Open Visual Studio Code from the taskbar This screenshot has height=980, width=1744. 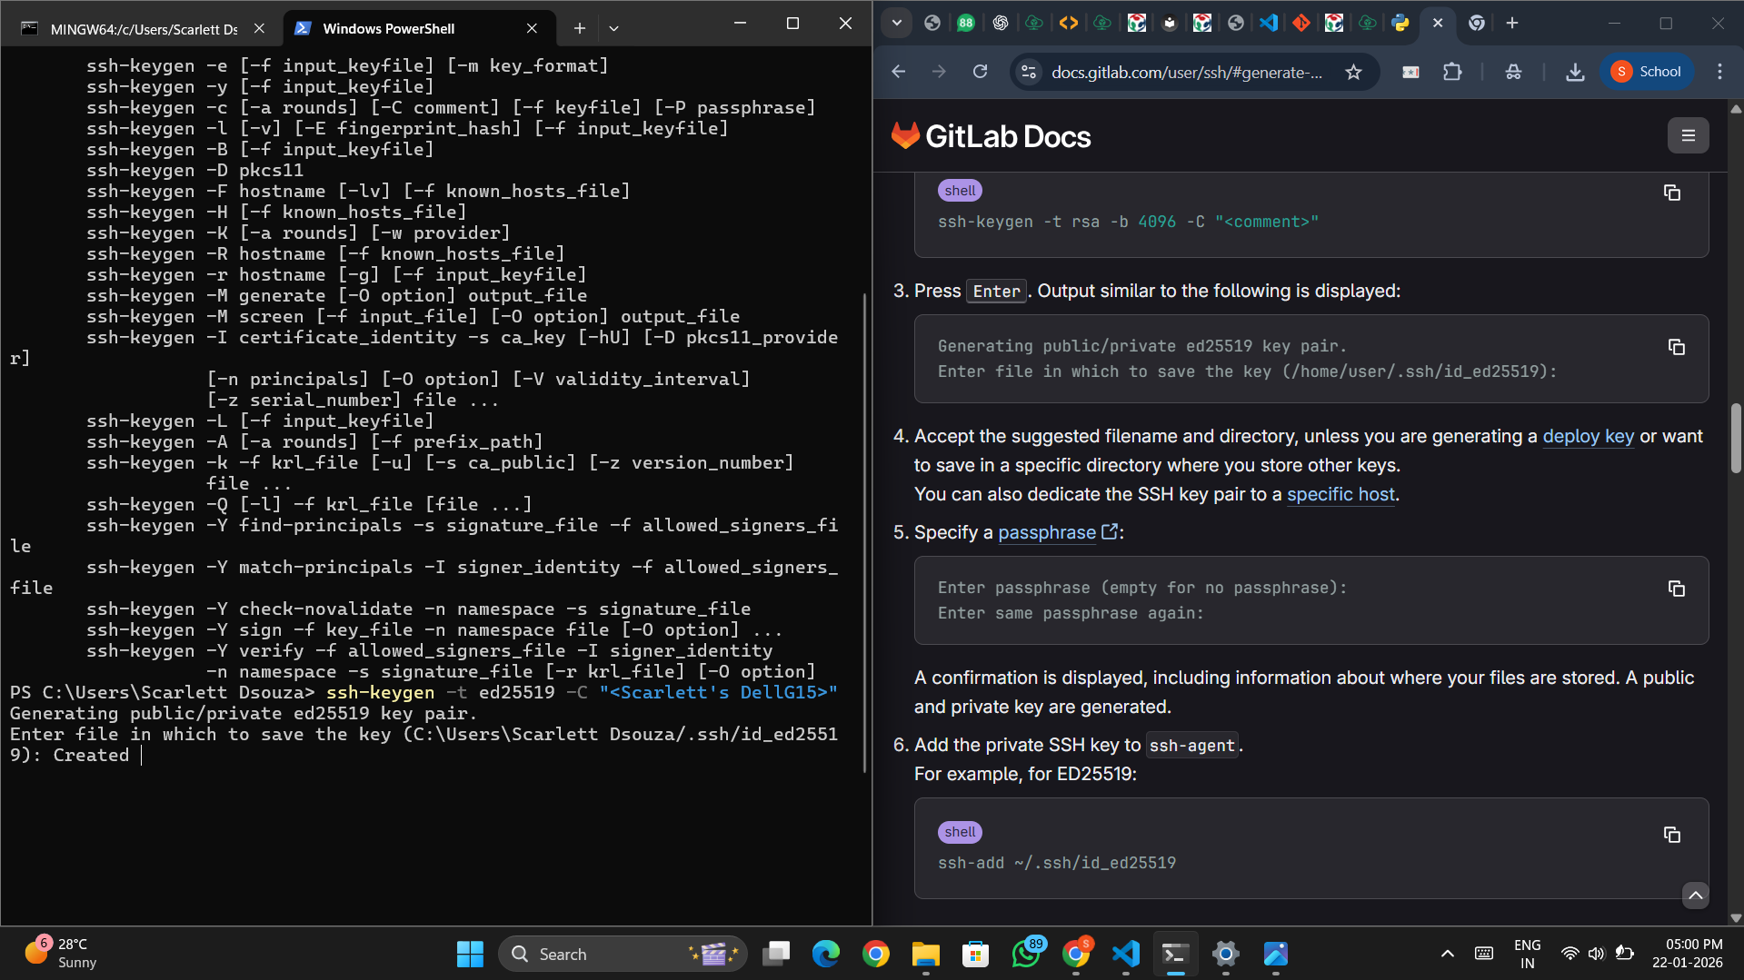click(1125, 954)
